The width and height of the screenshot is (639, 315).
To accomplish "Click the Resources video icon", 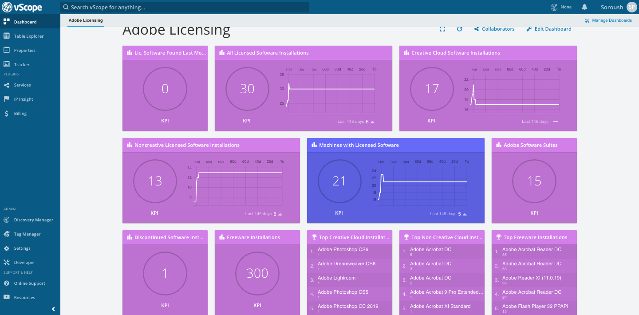I will (7, 297).
